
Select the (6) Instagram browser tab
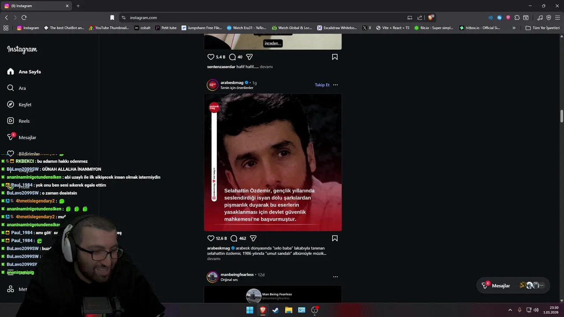coord(37,6)
